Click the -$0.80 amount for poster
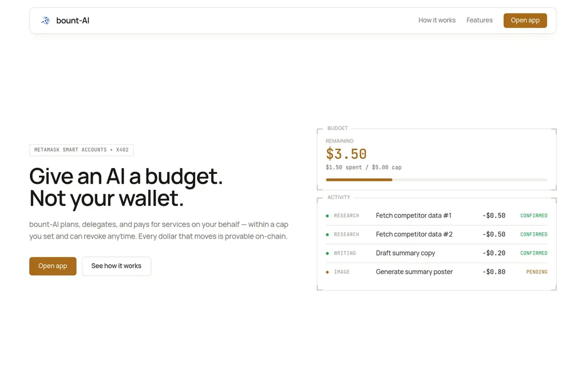 click(494, 272)
